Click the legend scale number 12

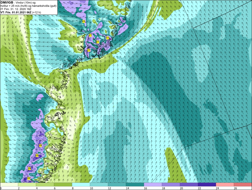pyautogui.click(x=109, y=188)
